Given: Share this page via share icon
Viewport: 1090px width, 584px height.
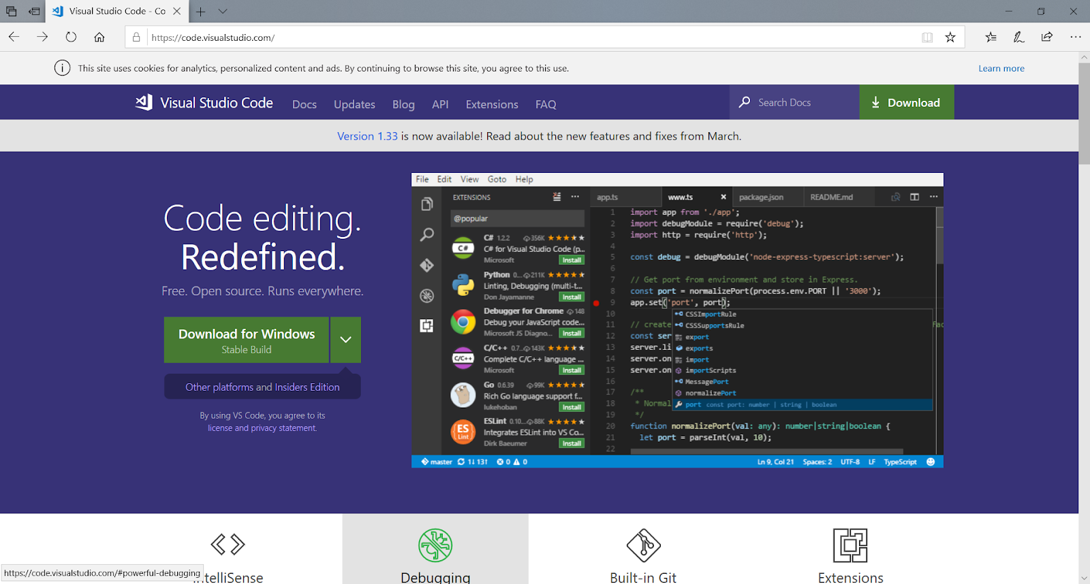Looking at the screenshot, I should (x=1047, y=37).
